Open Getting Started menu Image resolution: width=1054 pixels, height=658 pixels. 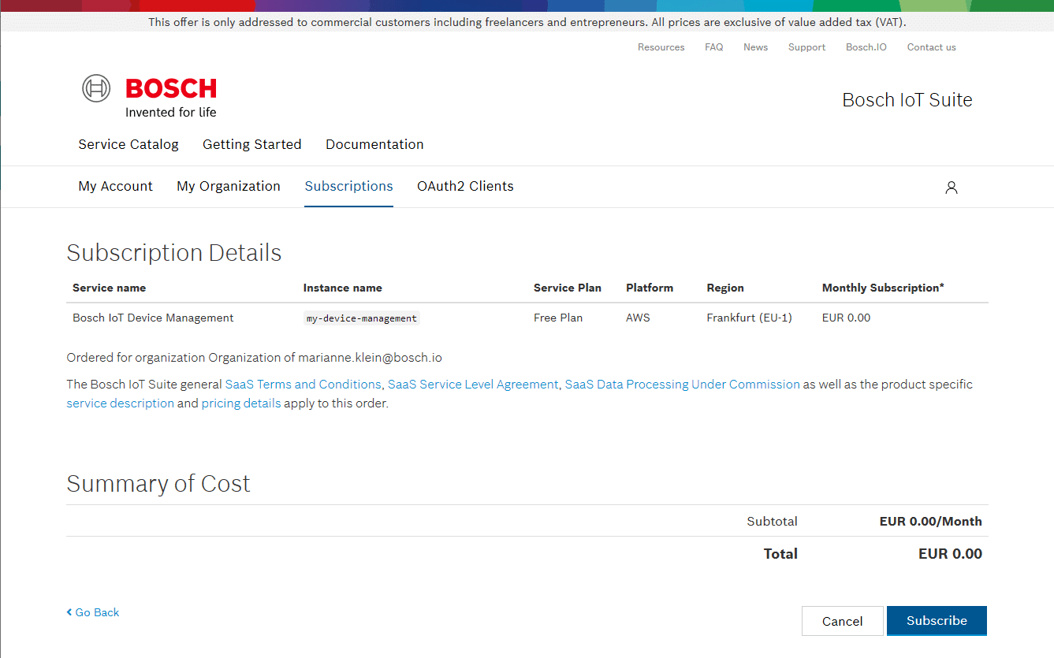[x=252, y=144]
